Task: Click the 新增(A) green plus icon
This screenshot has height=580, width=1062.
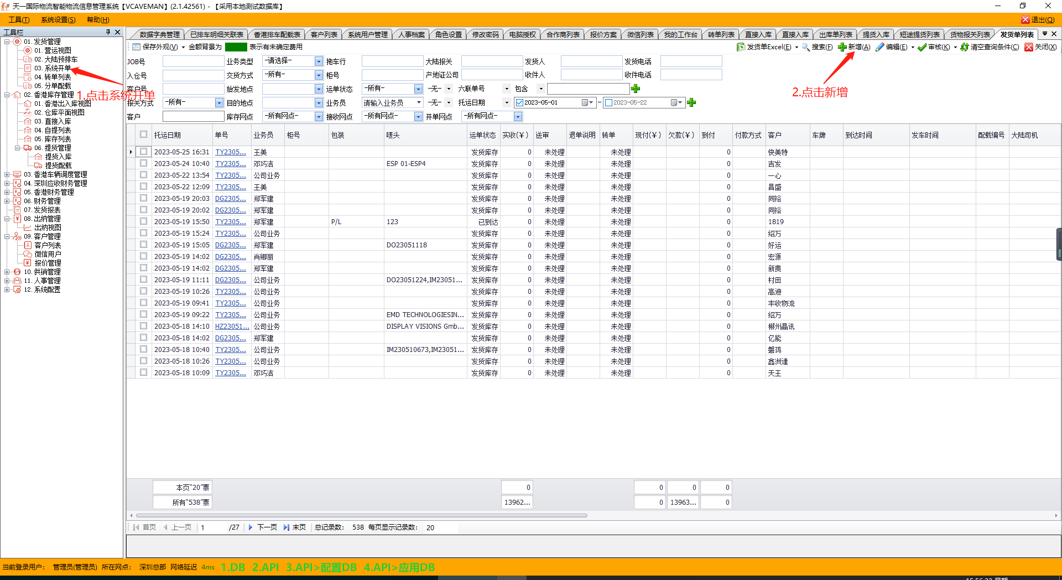Action: [x=842, y=47]
